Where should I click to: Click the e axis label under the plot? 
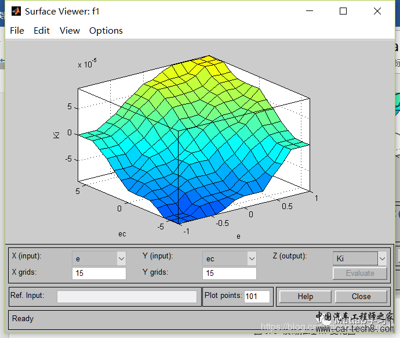[238, 236]
